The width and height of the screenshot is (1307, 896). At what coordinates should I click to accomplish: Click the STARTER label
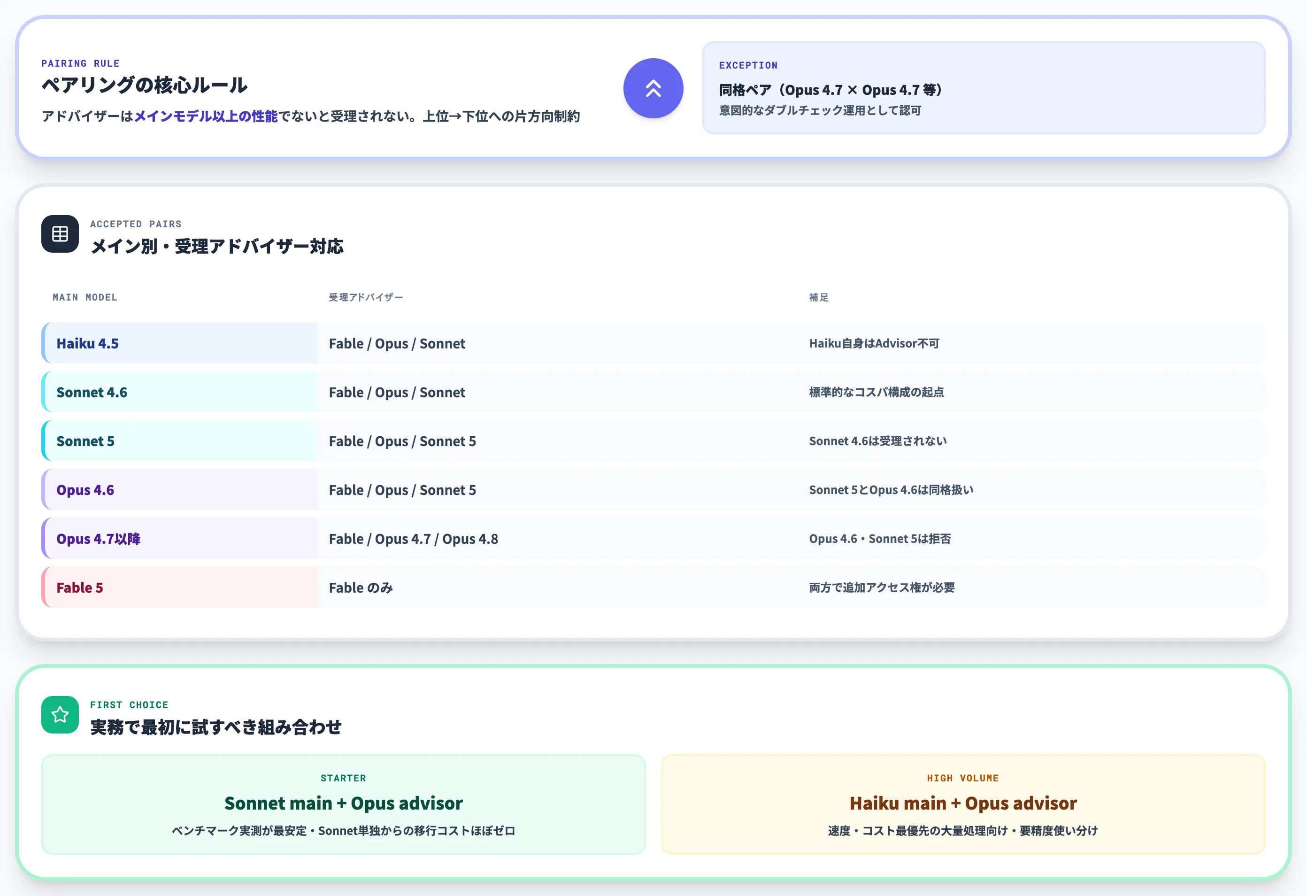tap(343, 778)
